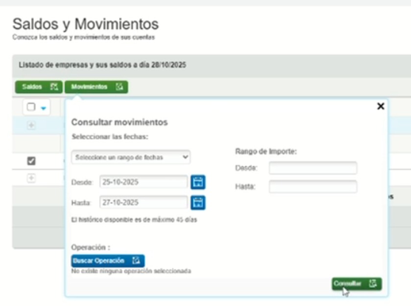
Task: Focus the Rango de Importe Desde field
Action: point(313,168)
